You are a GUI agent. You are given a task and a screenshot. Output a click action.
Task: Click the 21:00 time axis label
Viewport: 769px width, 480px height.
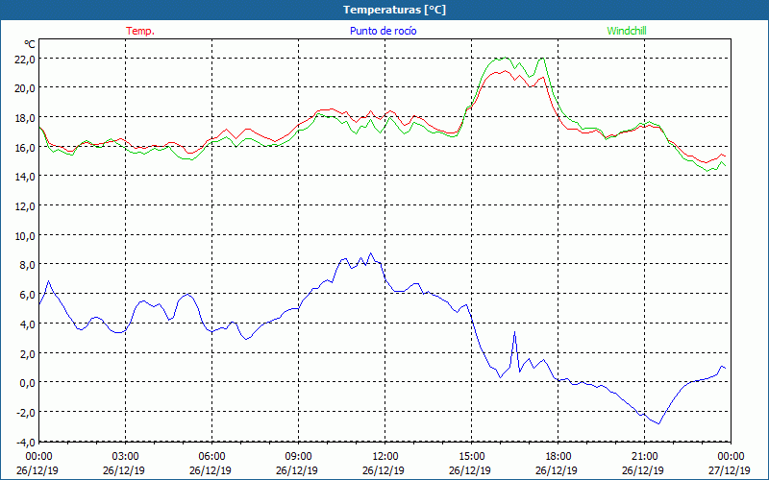(643, 457)
